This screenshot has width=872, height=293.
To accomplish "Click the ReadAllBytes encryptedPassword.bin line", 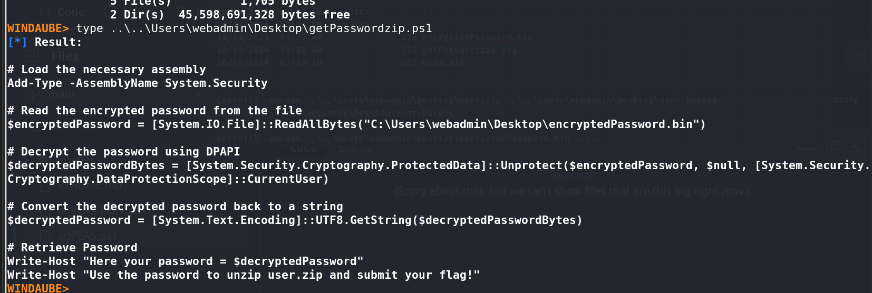I will click(x=356, y=124).
